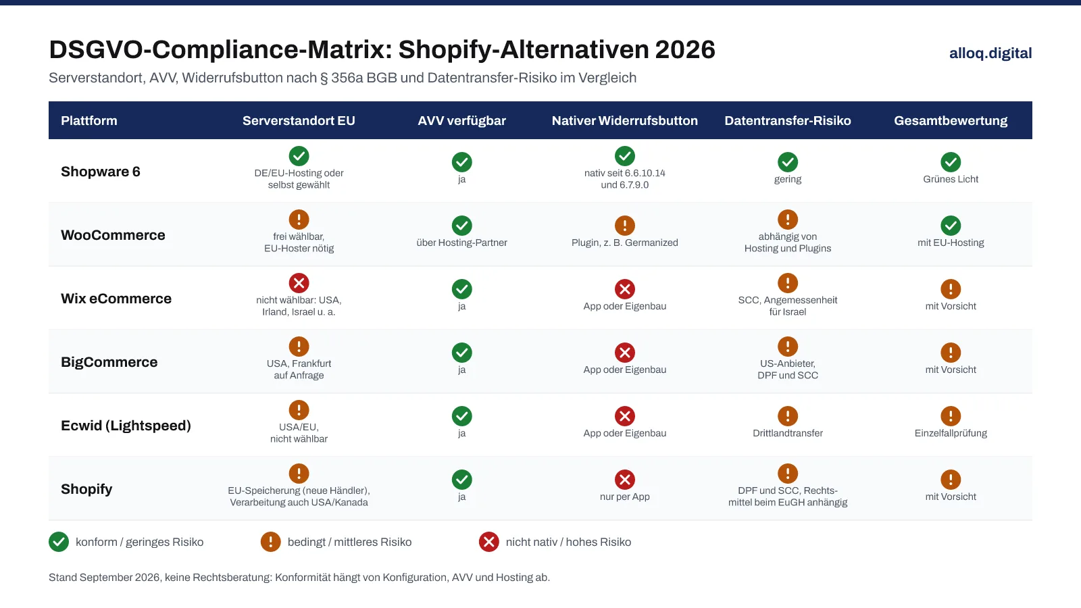Image resolution: width=1081 pixels, height=608 pixels.
Task: Click the title 'DSGVO-Compliance-Matrix: Shopify-Alternativen 2026'
Action: pyautogui.click(x=382, y=50)
